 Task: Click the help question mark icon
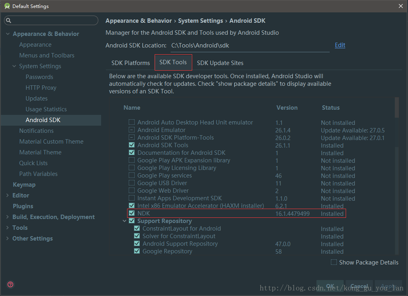pyautogui.click(x=10, y=284)
